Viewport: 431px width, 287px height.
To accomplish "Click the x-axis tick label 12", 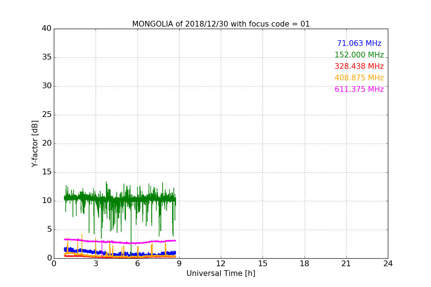I will tap(221, 264).
